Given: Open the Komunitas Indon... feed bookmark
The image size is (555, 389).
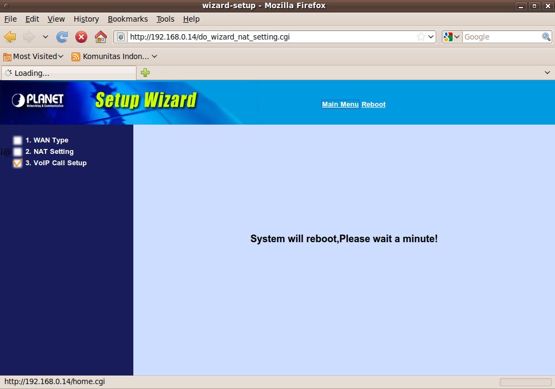Looking at the screenshot, I should (114, 57).
